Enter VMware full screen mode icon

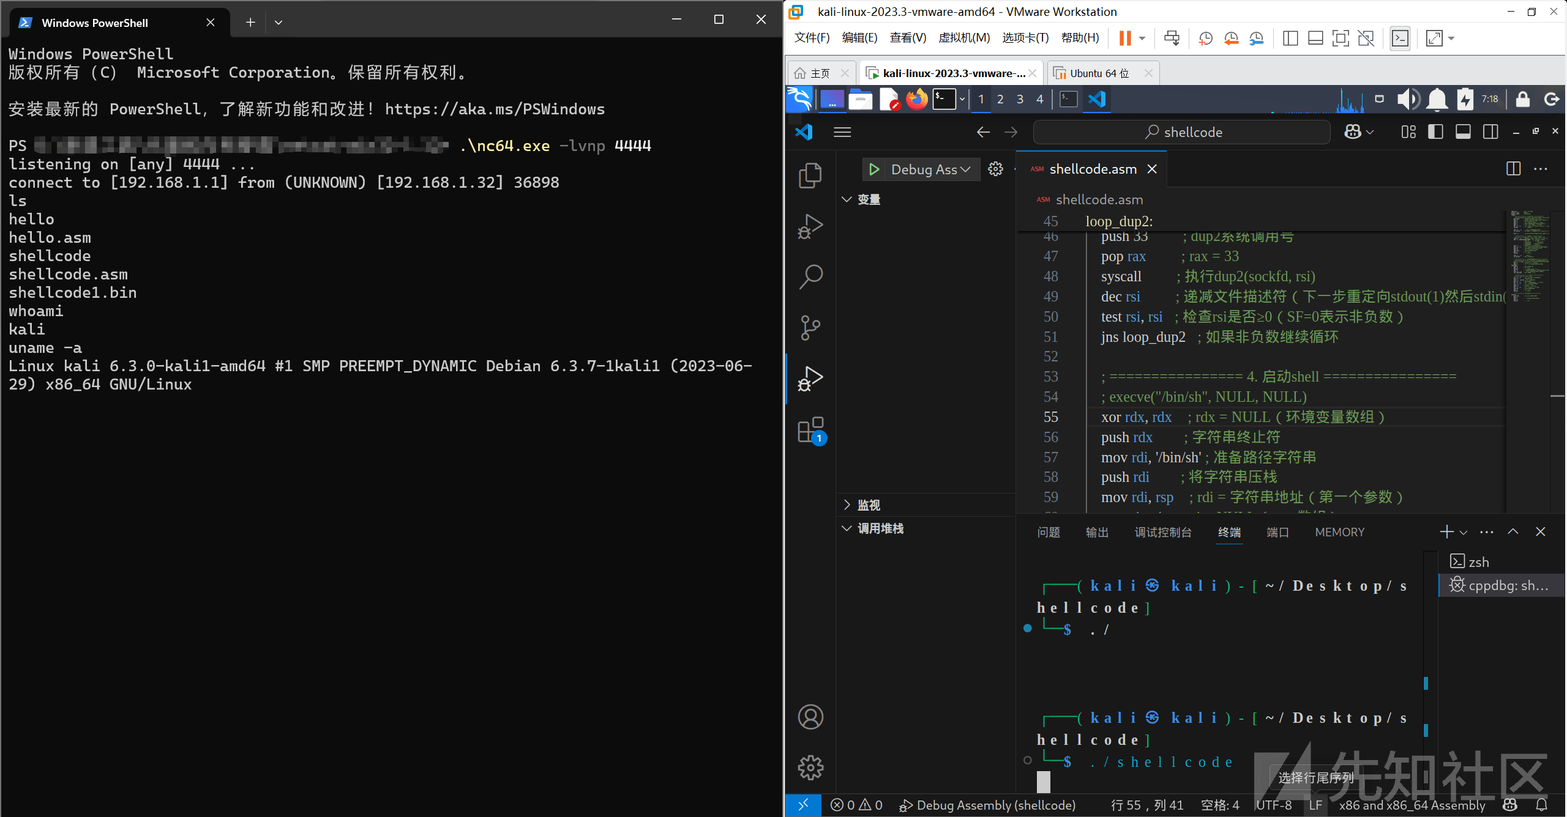click(1341, 38)
